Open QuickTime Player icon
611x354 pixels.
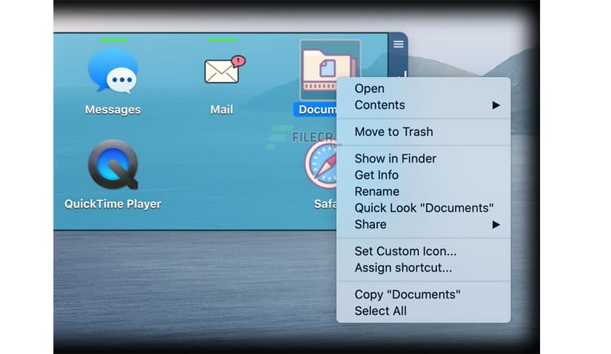113,165
